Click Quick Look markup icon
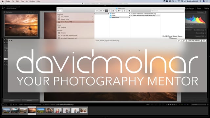210x118 pixels. [184, 41]
